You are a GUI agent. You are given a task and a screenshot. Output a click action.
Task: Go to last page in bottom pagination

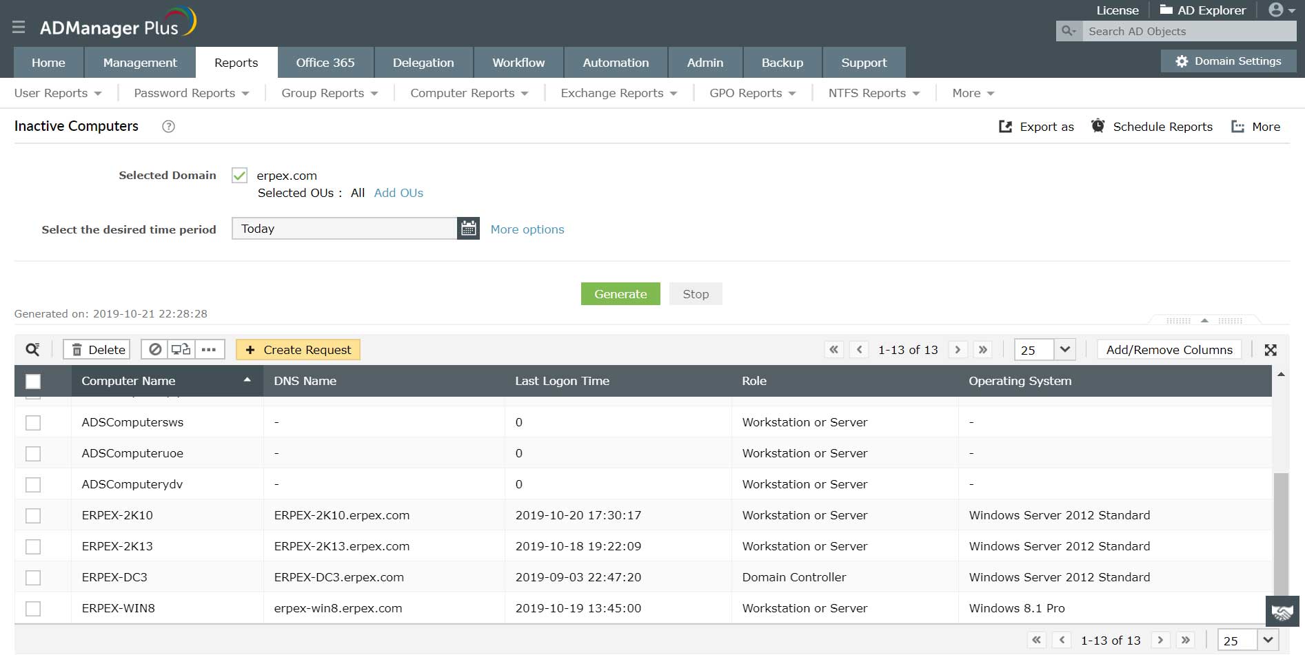[1186, 640]
